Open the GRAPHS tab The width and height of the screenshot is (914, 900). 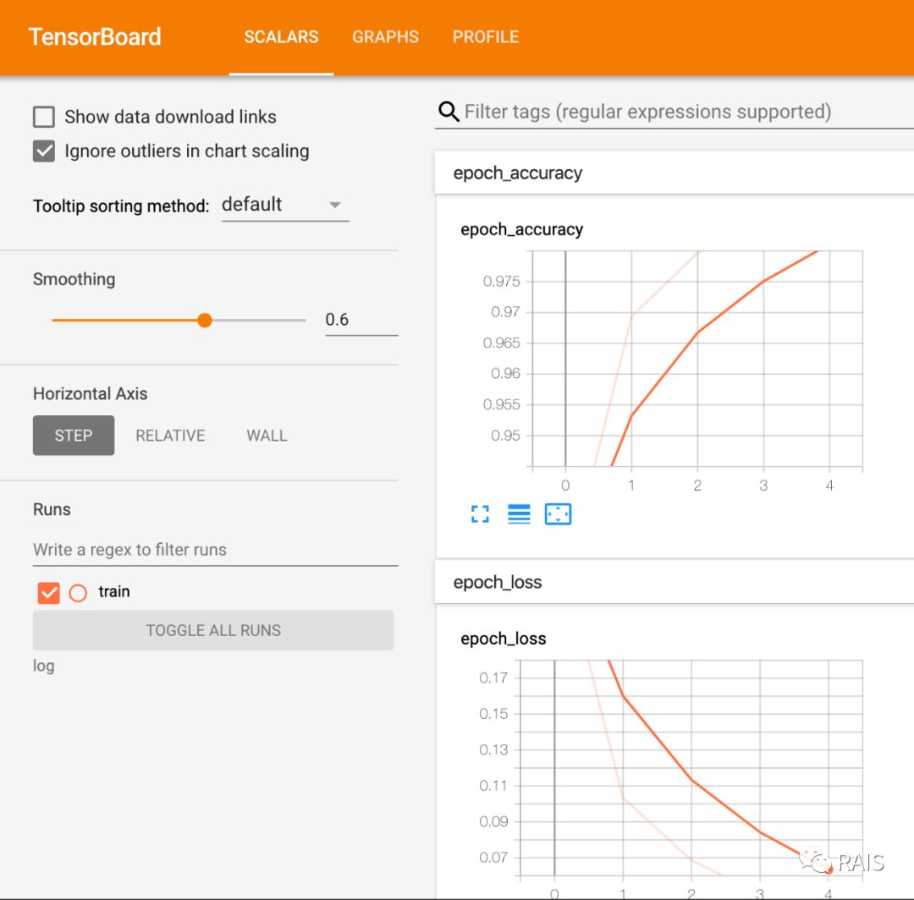(x=385, y=36)
